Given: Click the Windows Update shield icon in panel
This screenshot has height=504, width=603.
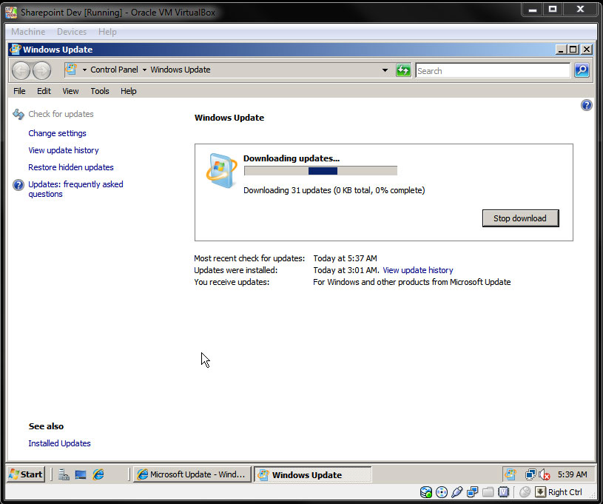Looking at the screenshot, I should (221, 170).
